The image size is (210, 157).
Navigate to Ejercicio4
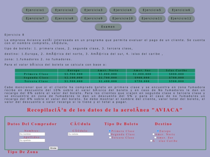pos(122,10)
